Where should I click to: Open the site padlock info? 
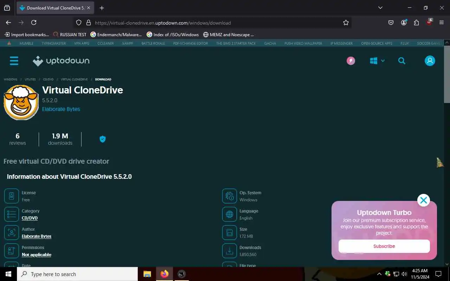[x=89, y=22]
